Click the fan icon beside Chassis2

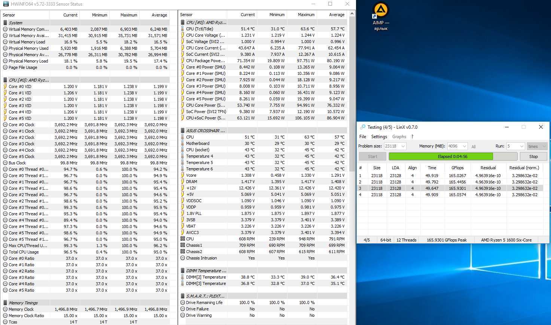183,252
